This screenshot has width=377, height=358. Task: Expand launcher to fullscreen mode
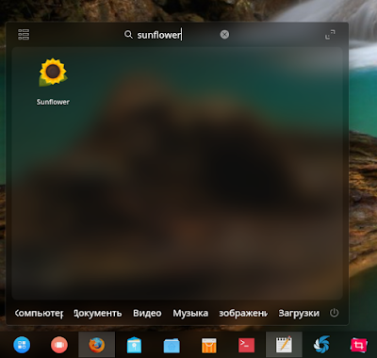coord(330,35)
